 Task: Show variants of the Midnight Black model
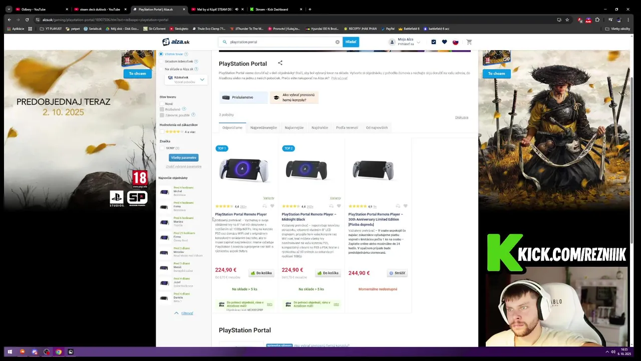(335, 198)
